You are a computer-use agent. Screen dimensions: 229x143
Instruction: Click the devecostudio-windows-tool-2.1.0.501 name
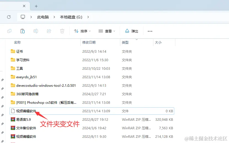click(46, 85)
